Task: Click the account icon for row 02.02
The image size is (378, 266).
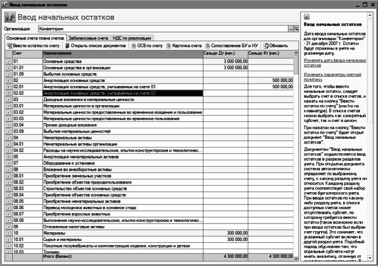Action: click(9, 93)
